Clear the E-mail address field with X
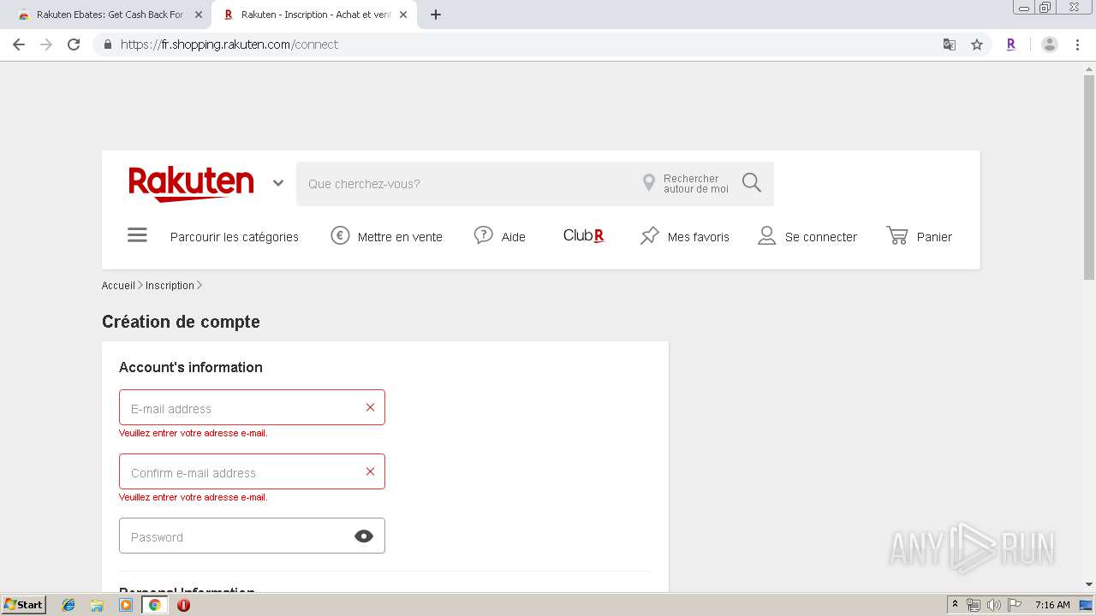 (x=370, y=407)
